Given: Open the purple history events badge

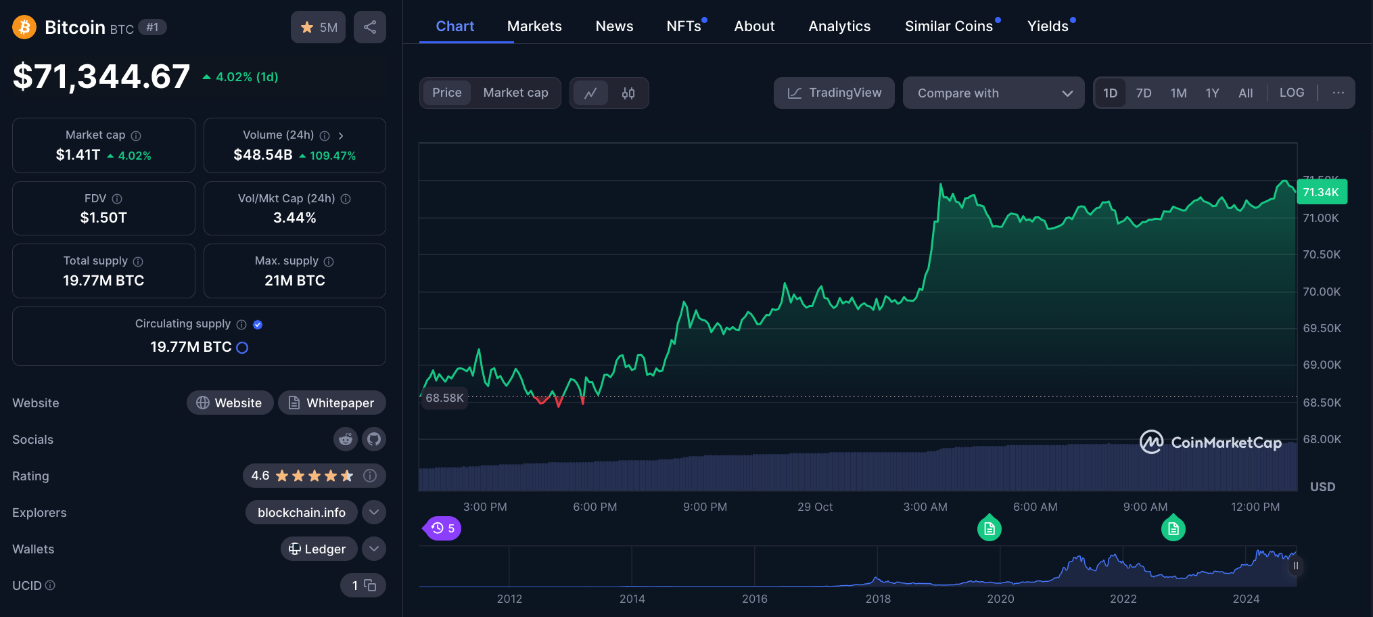Looking at the screenshot, I should point(443,528).
